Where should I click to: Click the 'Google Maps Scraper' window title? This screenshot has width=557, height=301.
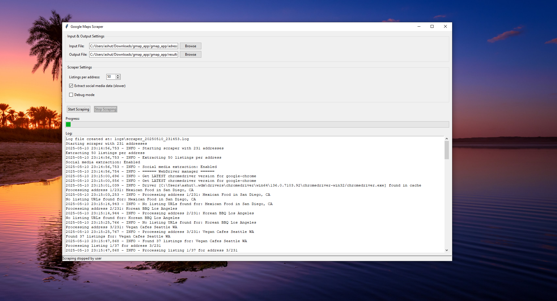[87, 27]
